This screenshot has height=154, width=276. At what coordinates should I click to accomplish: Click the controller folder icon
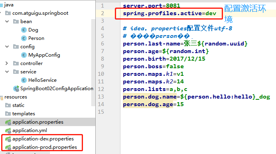coord(16,63)
